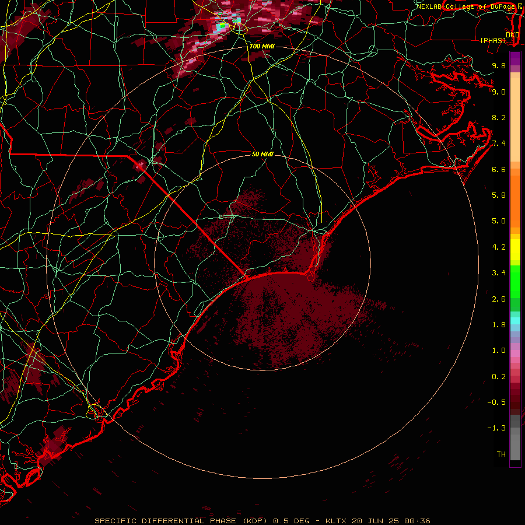The image size is (525, 525).
Task: Click the 4.2 value on the scale
Action: tap(499, 247)
